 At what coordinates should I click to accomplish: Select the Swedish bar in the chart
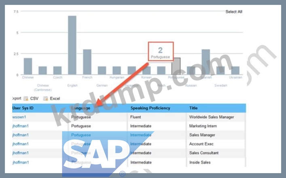(x=220, y=70)
